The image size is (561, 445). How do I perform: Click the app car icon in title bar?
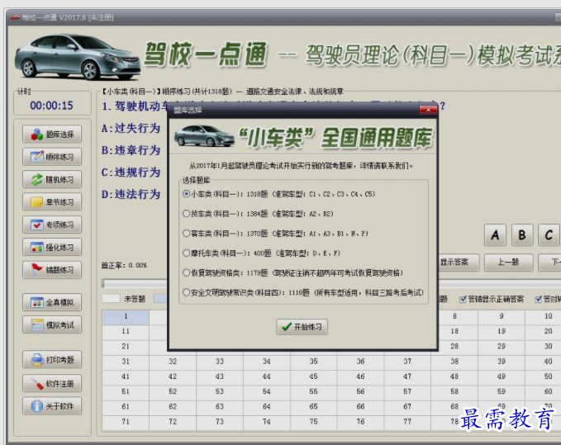coord(15,17)
